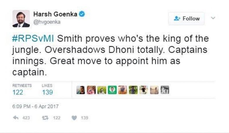Click the @hvgoenka handle
Image resolution: width=229 pixels, height=133 pixels.
coord(47,22)
